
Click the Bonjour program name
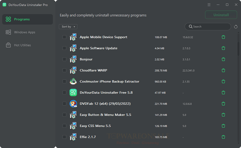pos(86,59)
